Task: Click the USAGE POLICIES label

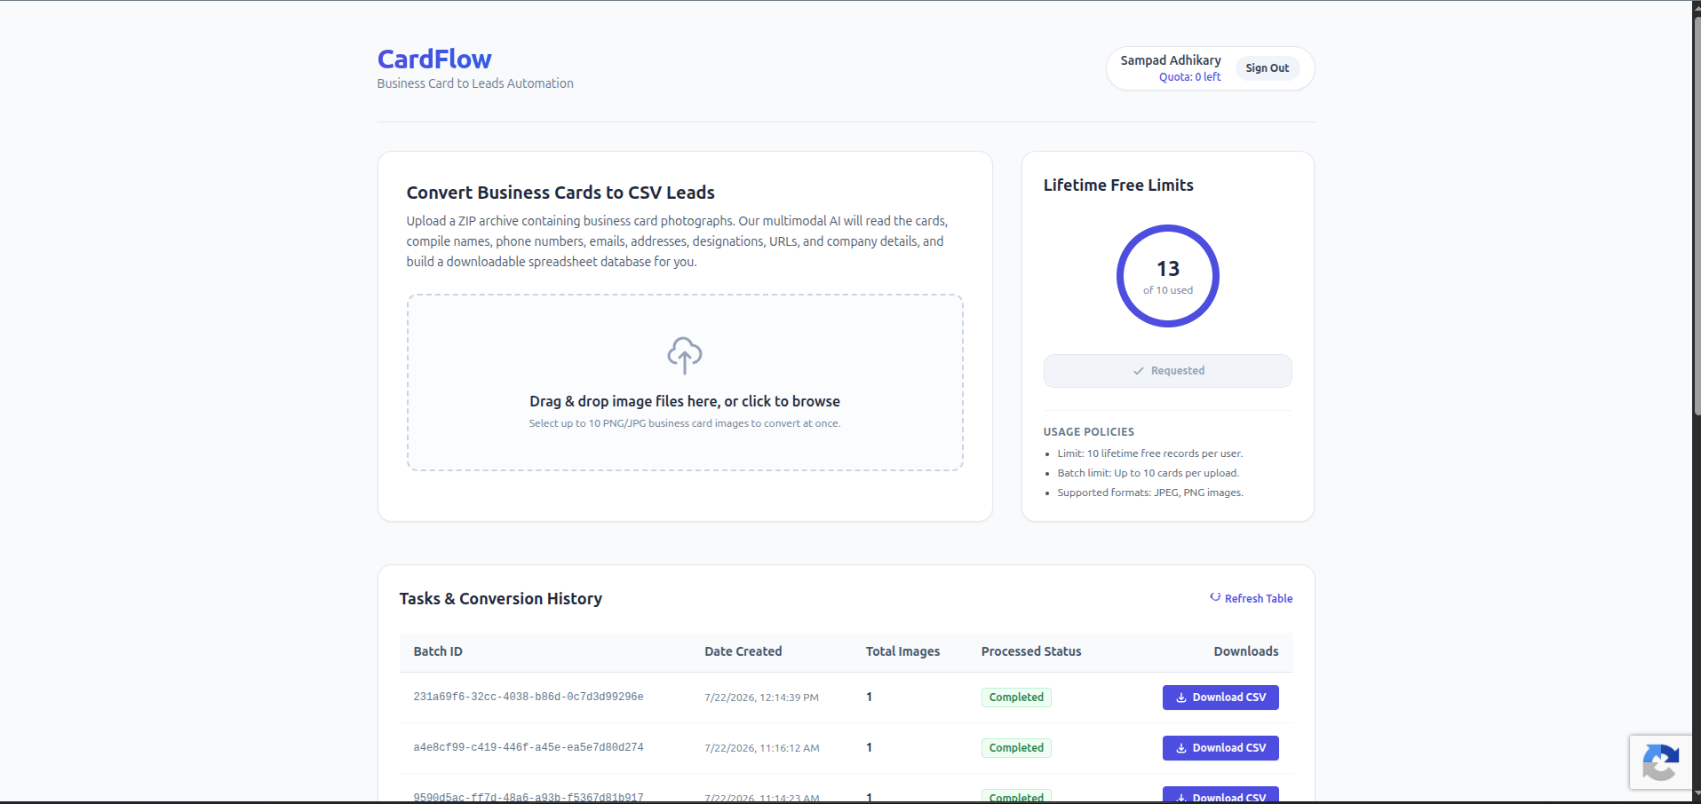Action: tap(1088, 432)
